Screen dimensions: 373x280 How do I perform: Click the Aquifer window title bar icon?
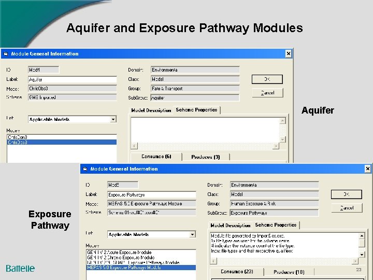click(x=6, y=54)
